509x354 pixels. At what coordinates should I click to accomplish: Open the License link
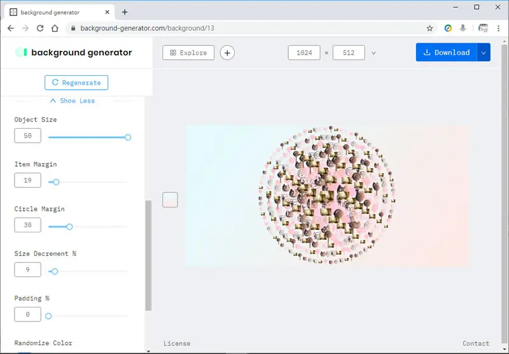pos(177,344)
